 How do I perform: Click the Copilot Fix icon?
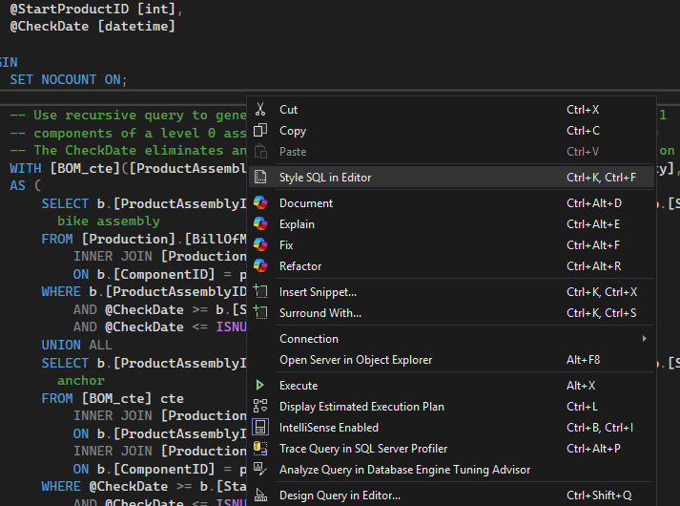[260, 245]
